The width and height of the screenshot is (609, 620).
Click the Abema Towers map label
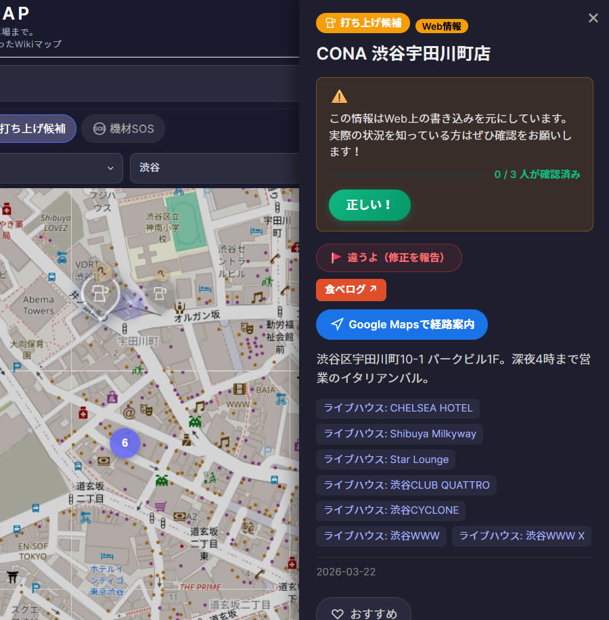click(x=38, y=305)
